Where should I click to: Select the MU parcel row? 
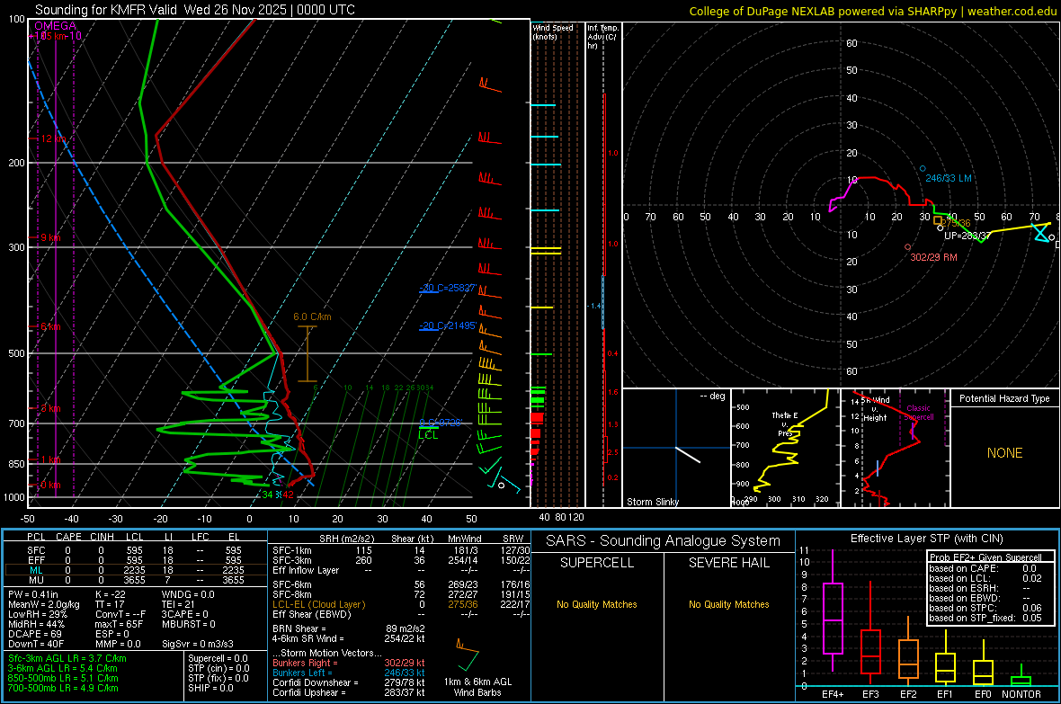click(x=136, y=580)
